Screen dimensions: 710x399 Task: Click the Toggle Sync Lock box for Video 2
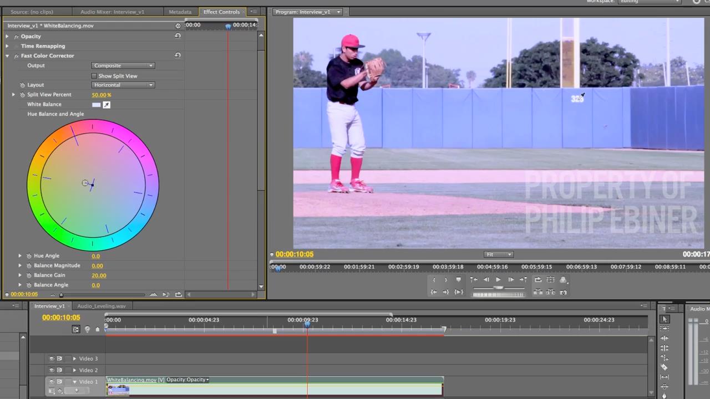pos(59,370)
